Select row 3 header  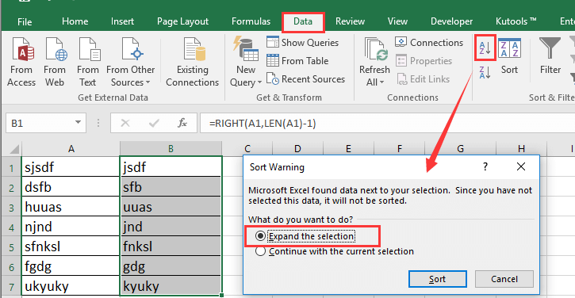[11, 208]
